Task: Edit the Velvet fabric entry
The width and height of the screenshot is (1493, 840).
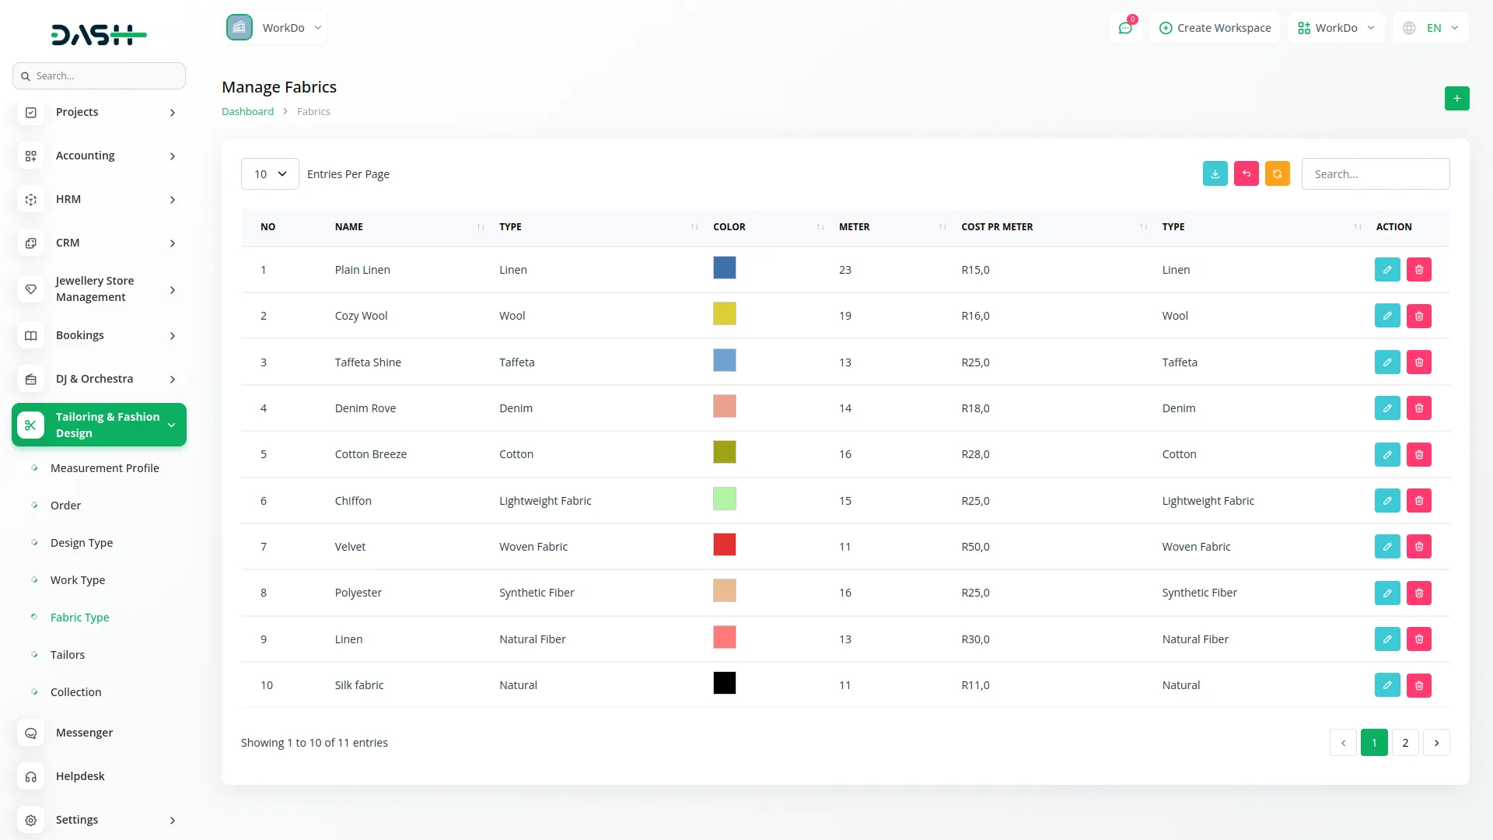Action: tap(1386, 547)
